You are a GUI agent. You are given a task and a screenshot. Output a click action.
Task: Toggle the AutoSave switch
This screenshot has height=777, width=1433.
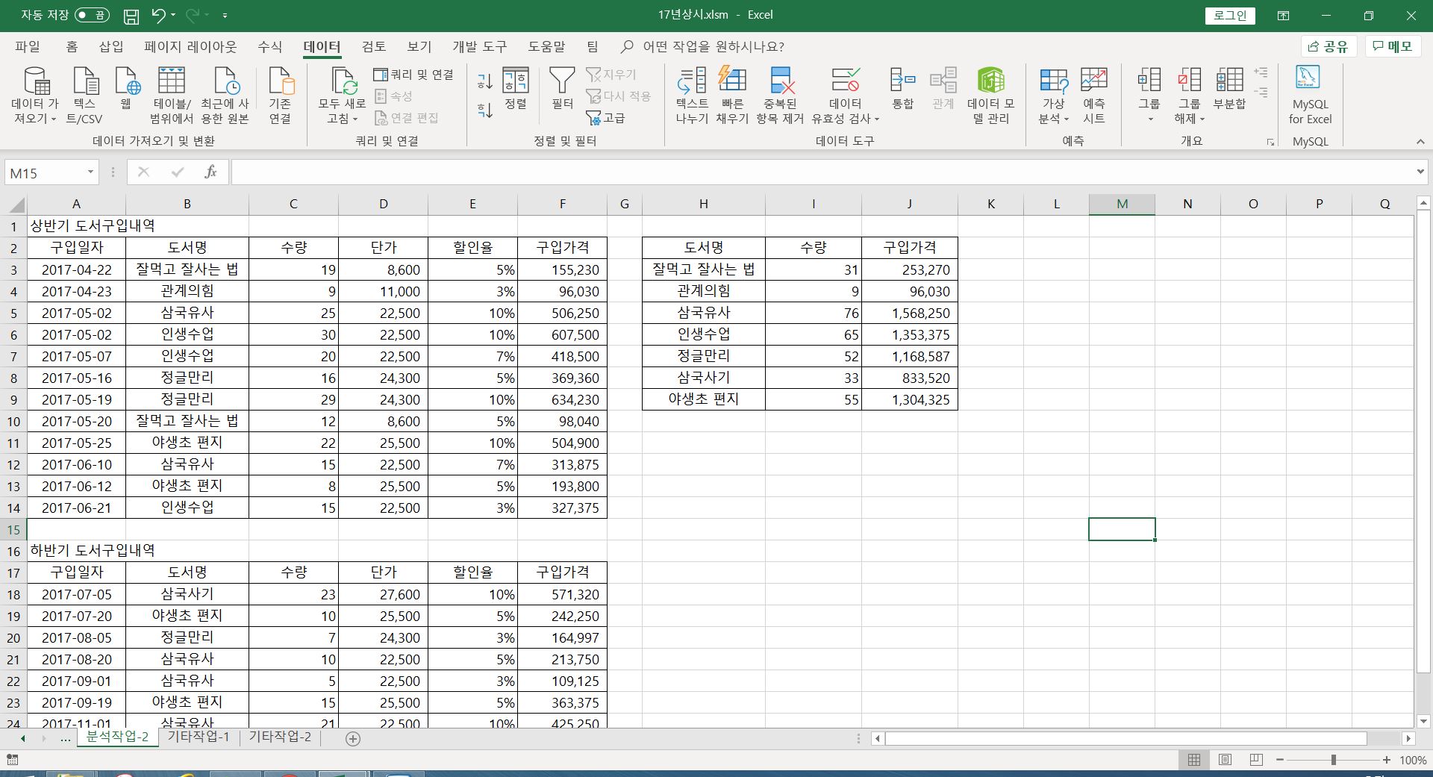92,15
